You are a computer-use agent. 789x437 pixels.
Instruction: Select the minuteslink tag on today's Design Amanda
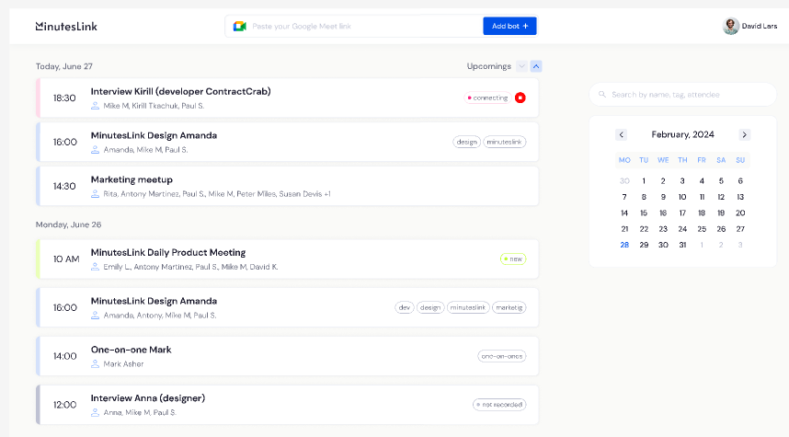pos(505,142)
